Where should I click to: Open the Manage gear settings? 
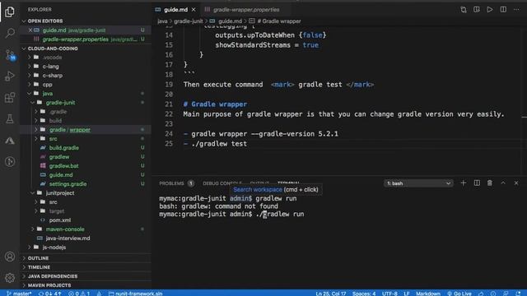coord(10,278)
